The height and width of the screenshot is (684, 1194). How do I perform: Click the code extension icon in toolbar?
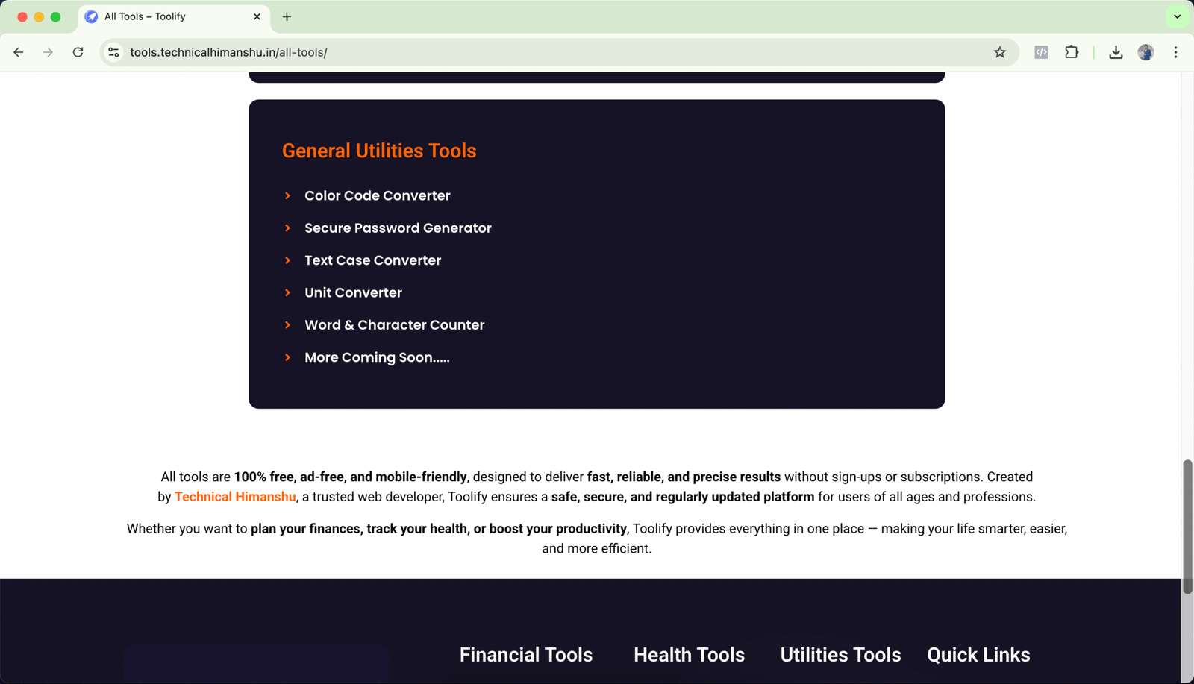click(1041, 52)
